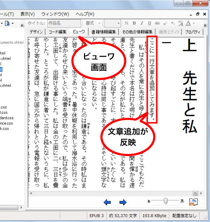Switch to デザイン tab
The width and height of the screenshot is (210, 222).
pos(36,32)
